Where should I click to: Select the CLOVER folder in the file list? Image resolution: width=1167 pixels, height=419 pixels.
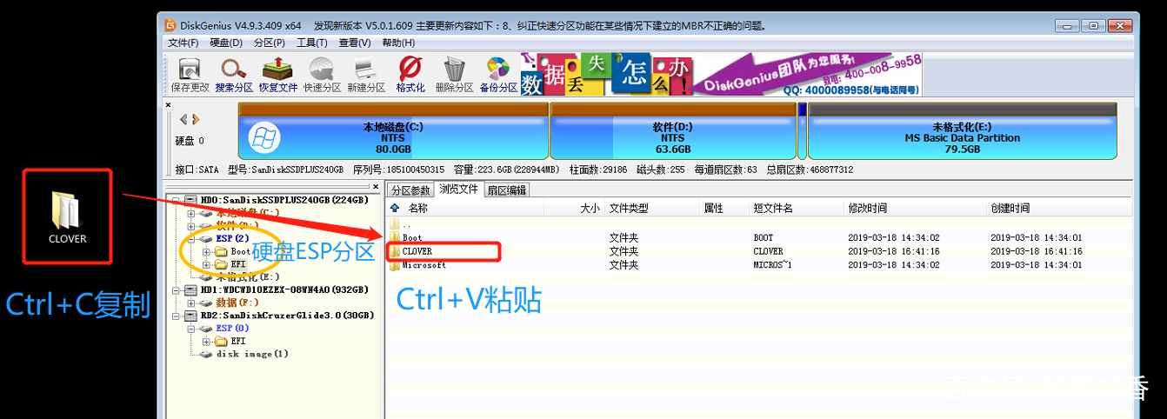click(417, 251)
